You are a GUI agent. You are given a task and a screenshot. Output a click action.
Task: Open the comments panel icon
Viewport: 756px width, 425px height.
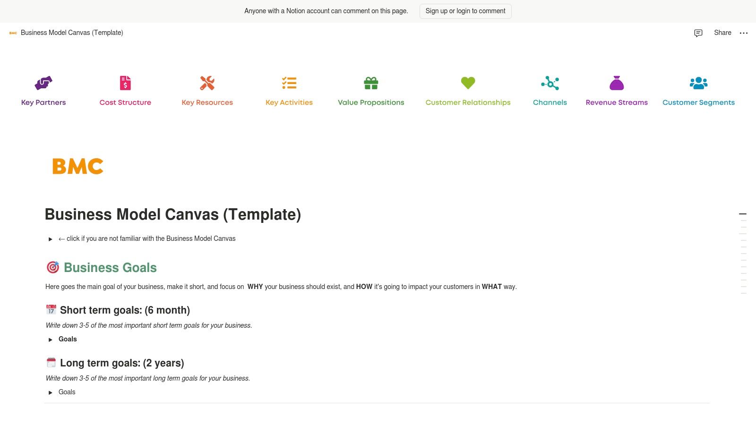[698, 33]
